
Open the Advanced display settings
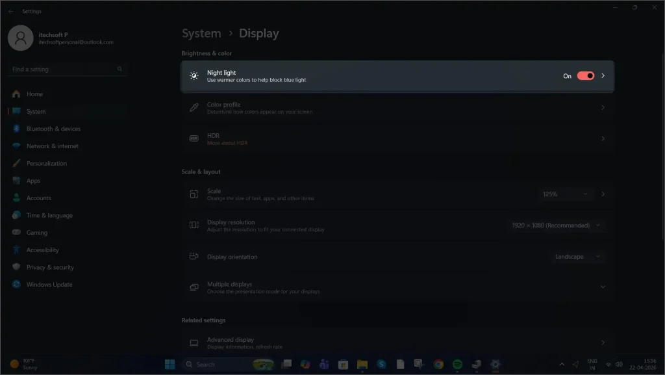[397, 342]
